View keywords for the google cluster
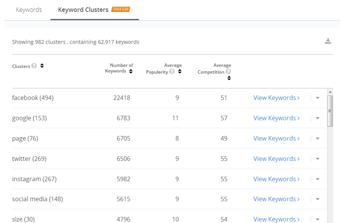This screenshot has width=341, height=223. pyautogui.click(x=276, y=118)
